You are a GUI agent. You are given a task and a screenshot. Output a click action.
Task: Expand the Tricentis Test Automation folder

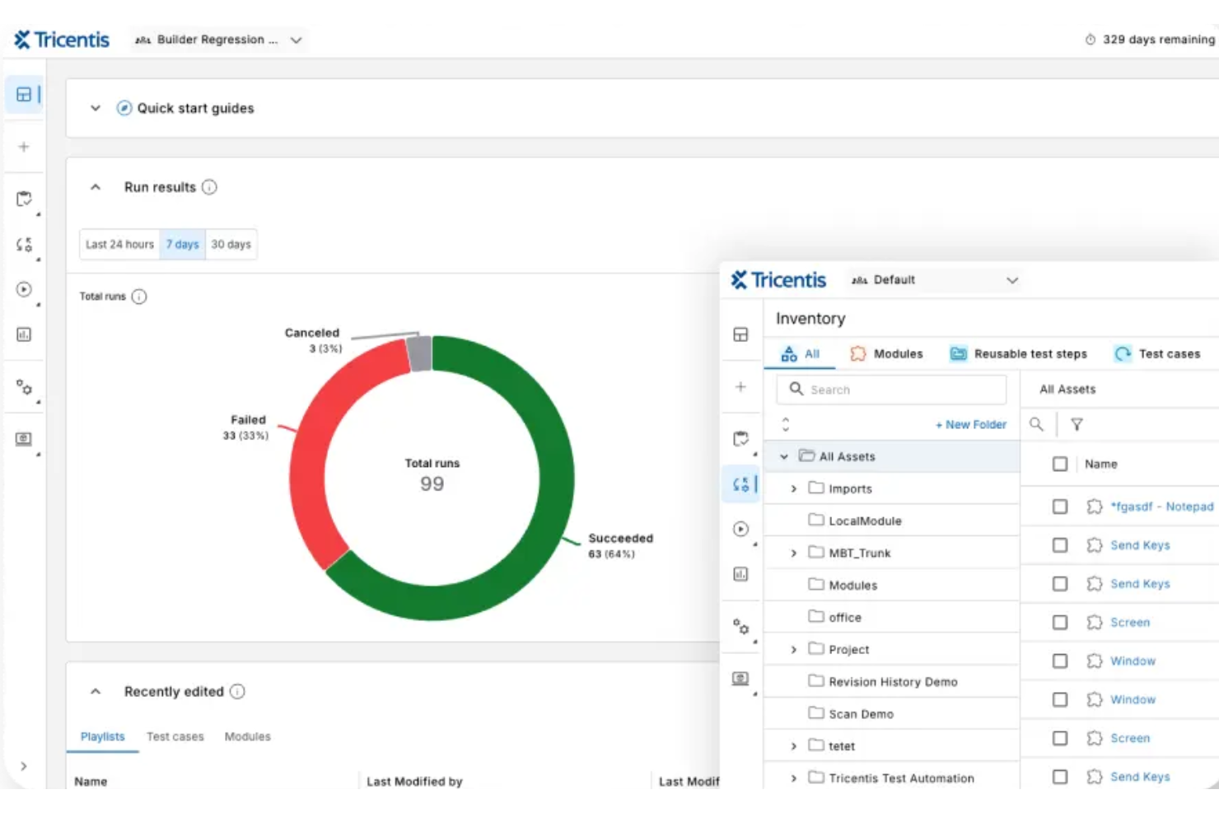[x=793, y=778]
